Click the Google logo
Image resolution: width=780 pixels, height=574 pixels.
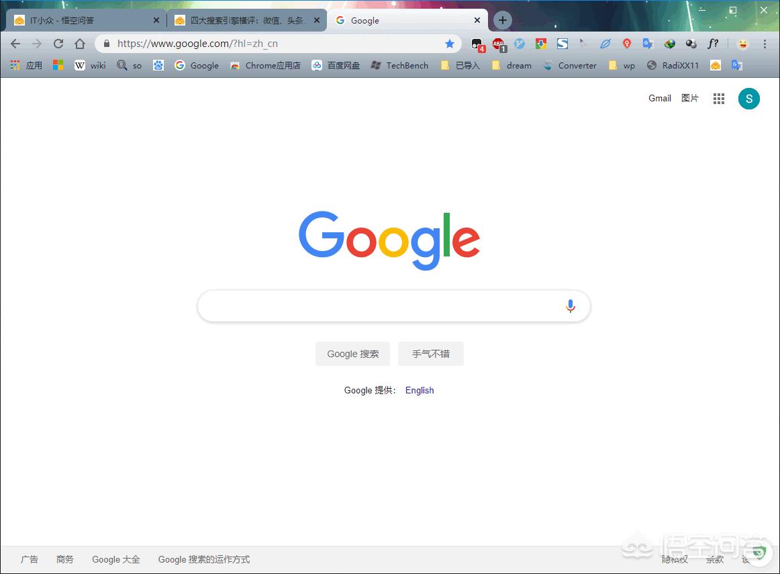(x=389, y=241)
